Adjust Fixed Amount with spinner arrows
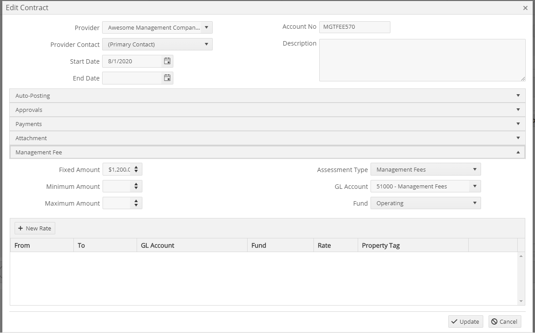This screenshot has height=333, width=535. point(136,169)
